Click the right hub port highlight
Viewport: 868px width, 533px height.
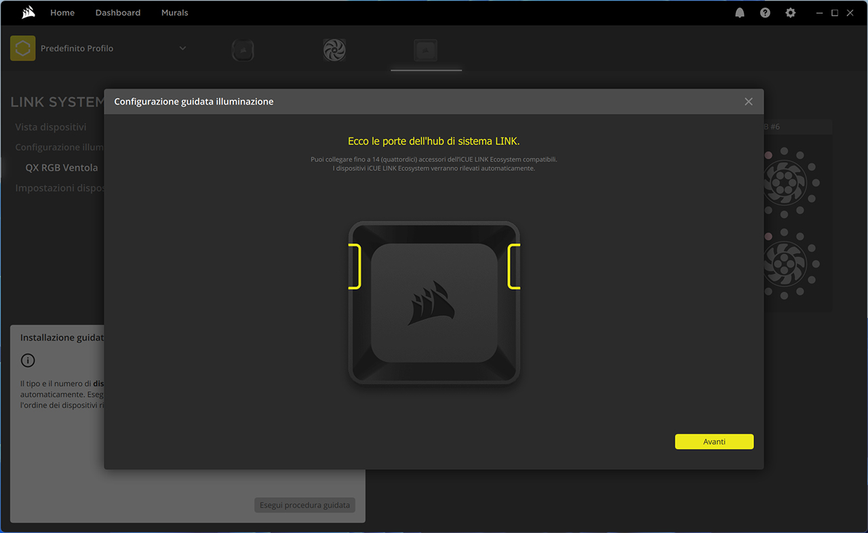click(x=514, y=266)
